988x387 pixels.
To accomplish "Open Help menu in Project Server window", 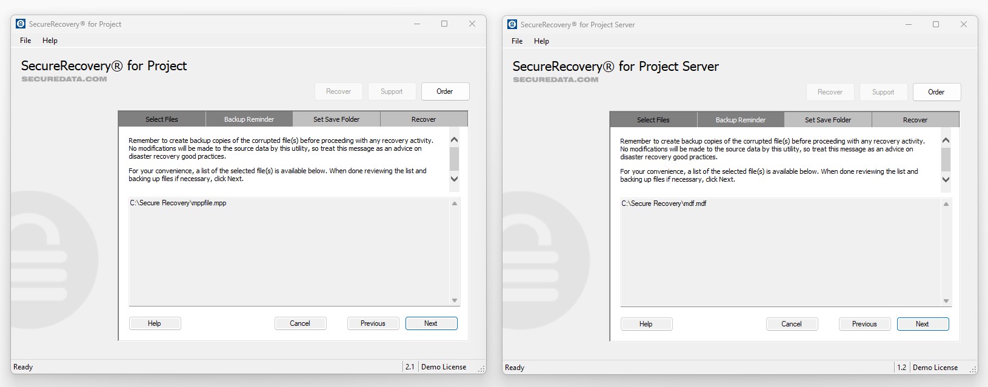I will coord(541,41).
